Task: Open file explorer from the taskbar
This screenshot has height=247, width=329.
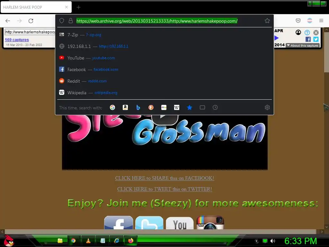Action: pos(60,241)
